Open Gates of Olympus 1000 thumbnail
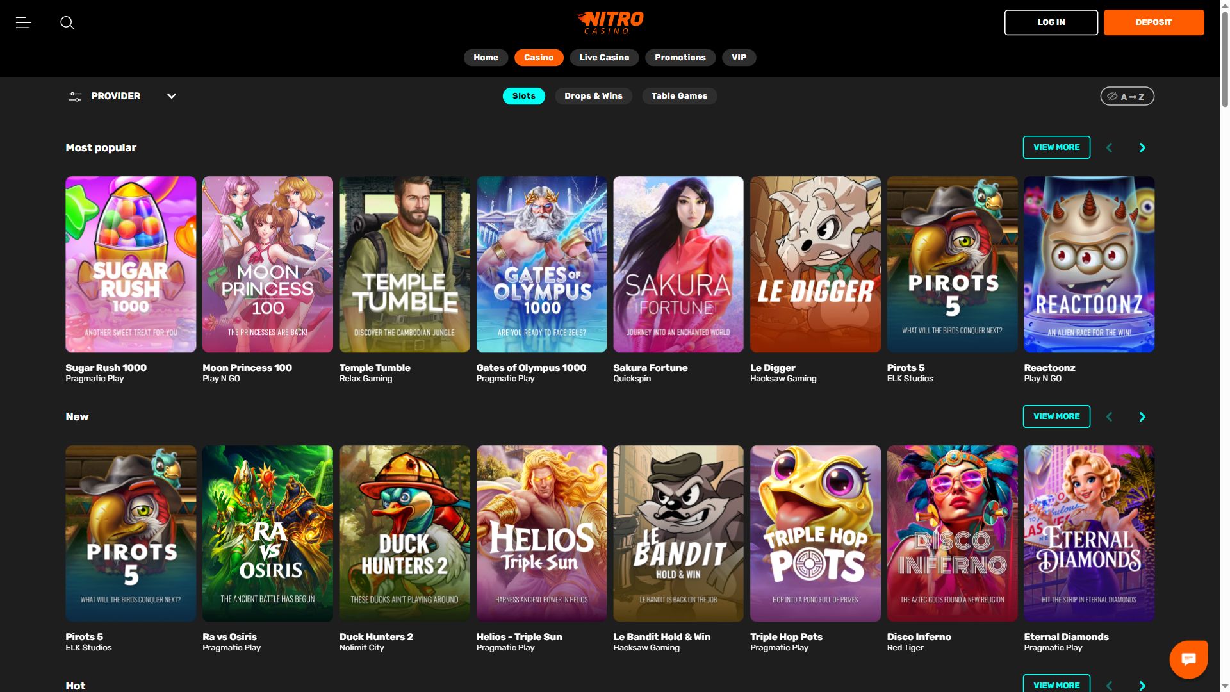Viewport: 1230px width, 692px height. 541,265
